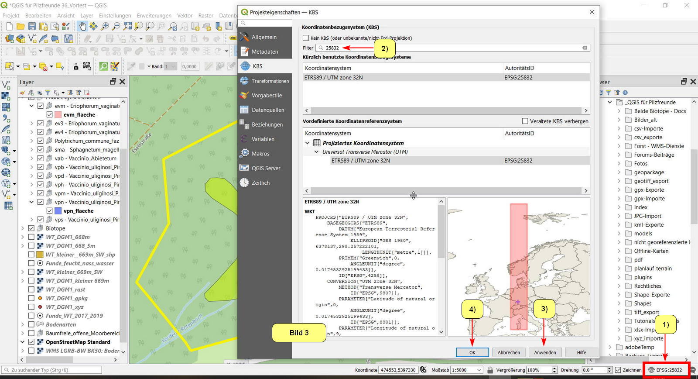Open the Transformationen properties page
698x379 pixels.
(270, 81)
